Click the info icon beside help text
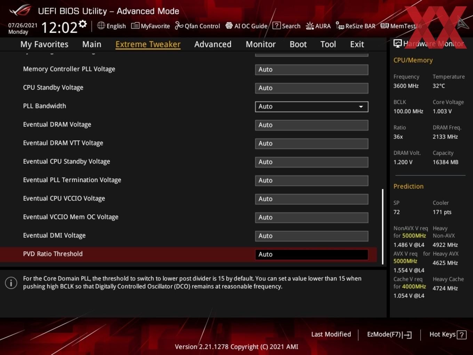473x355 pixels. pos(11,283)
